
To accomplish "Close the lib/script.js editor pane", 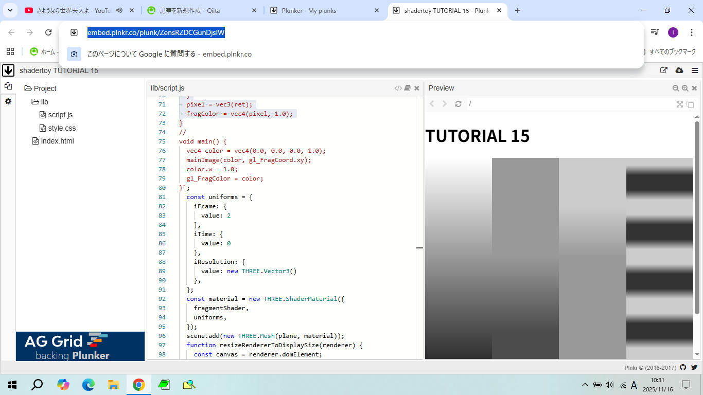I will 417,88.
